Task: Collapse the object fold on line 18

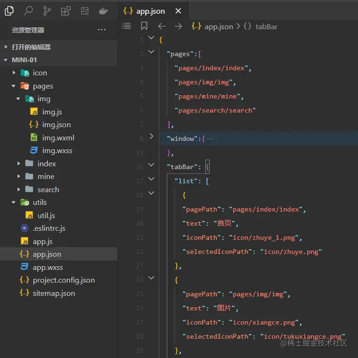Action: 151,193
